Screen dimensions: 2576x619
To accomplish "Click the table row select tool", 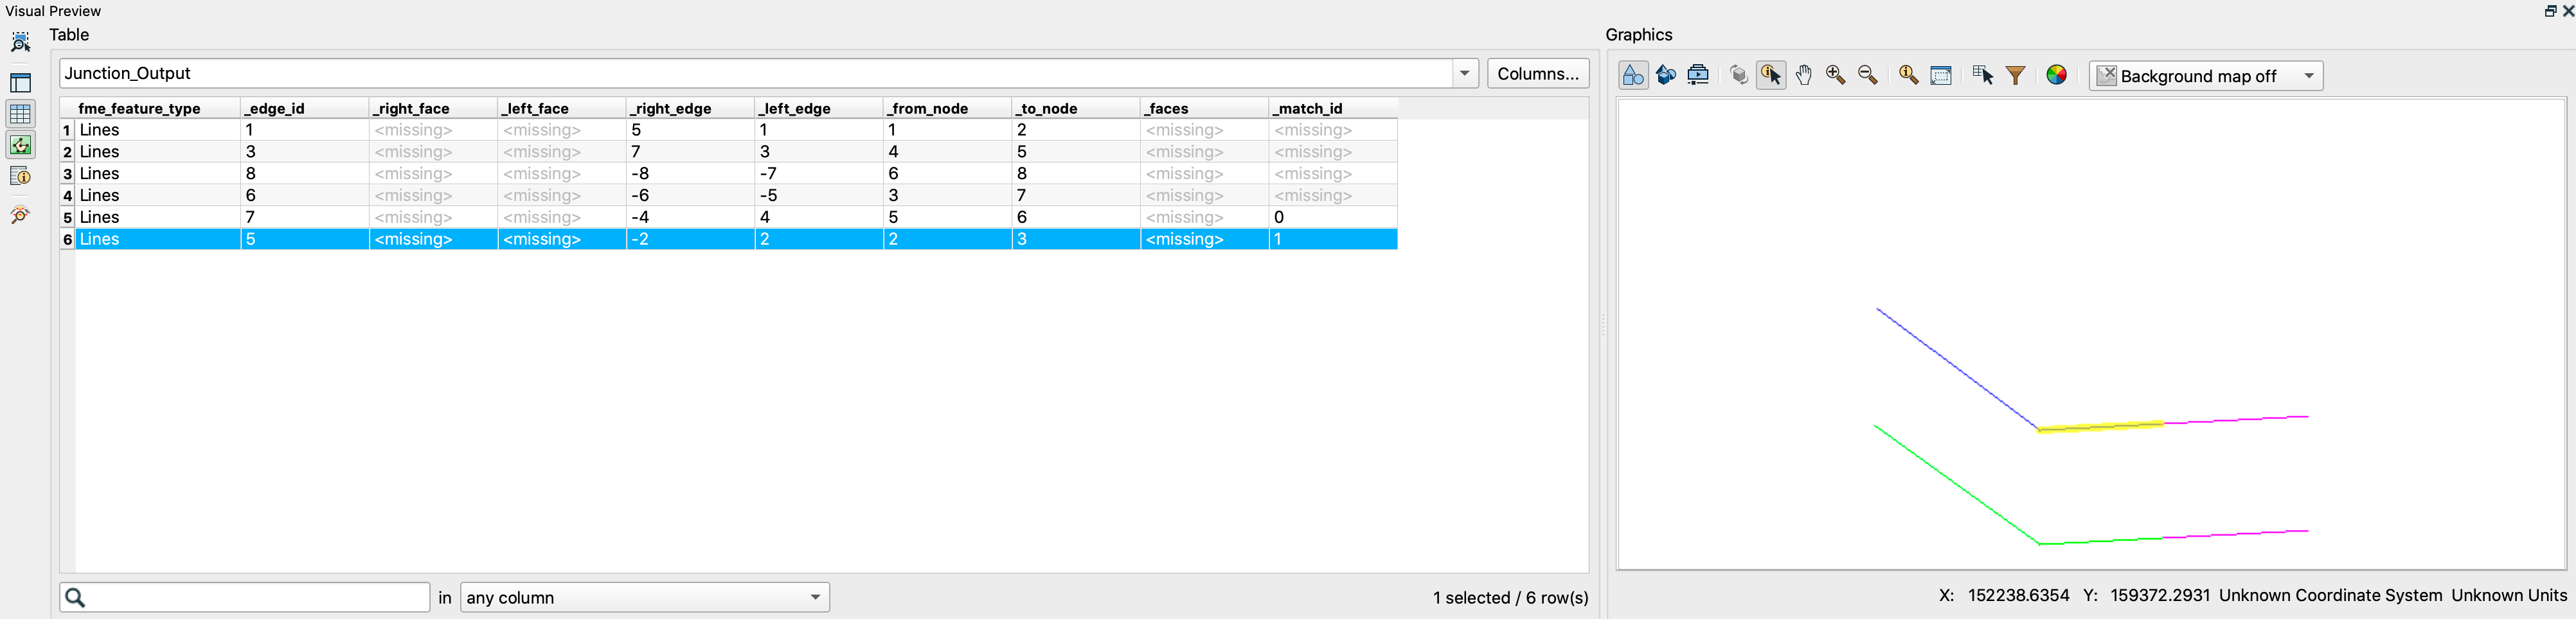I will point(1983,75).
